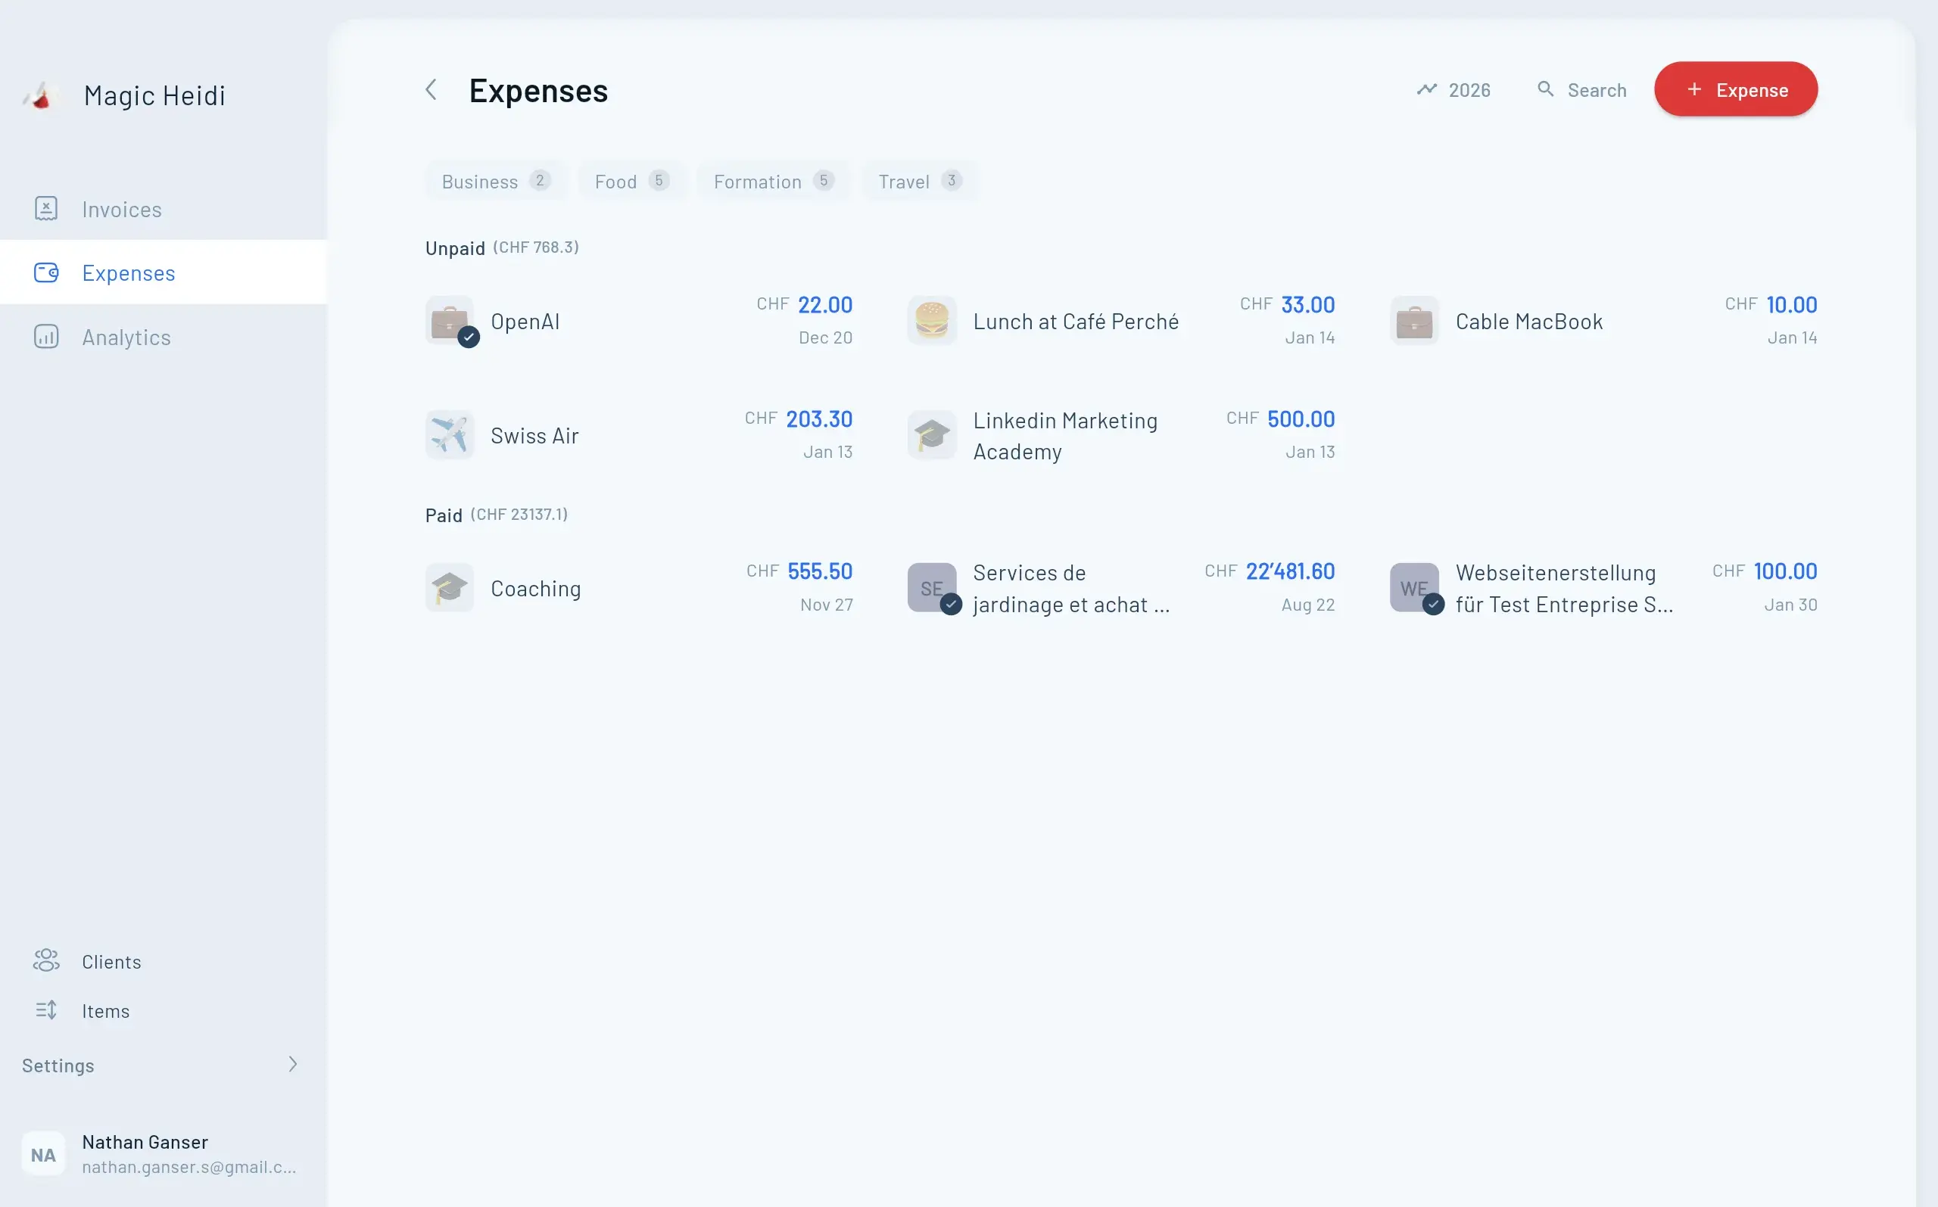1938x1207 pixels.
Task: Select the Travel filter chip
Action: [x=918, y=180]
